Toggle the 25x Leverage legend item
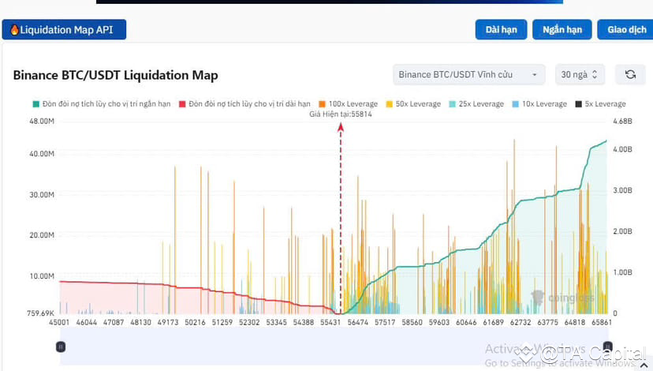This screenshot has width=653, height=371. (476, 103)
